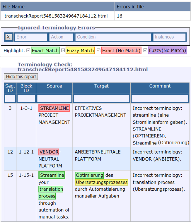
Task: Click the green Exact Match label
Action: pyautogui.click(x=45, y=51)
